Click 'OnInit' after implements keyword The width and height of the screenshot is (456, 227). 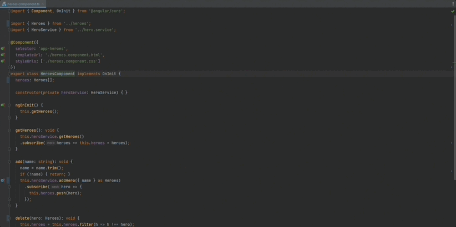tap(109, 74)
